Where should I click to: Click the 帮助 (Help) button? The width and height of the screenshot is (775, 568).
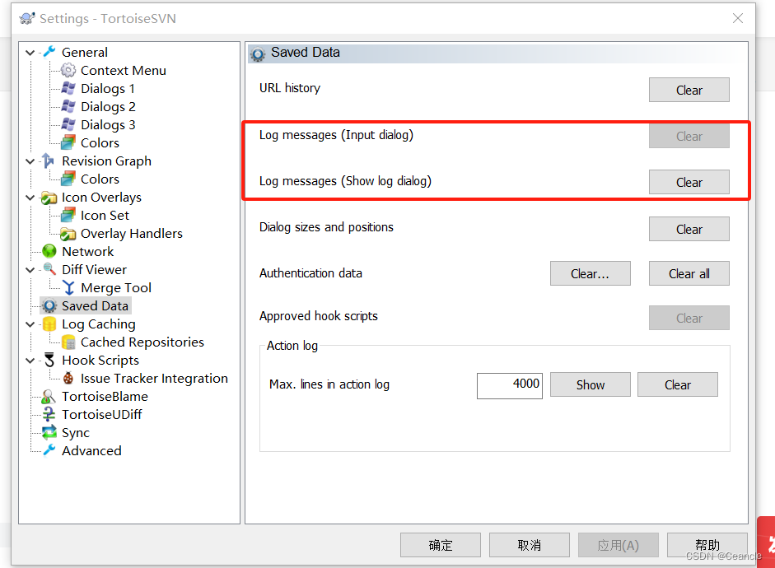tap(707, 545)
